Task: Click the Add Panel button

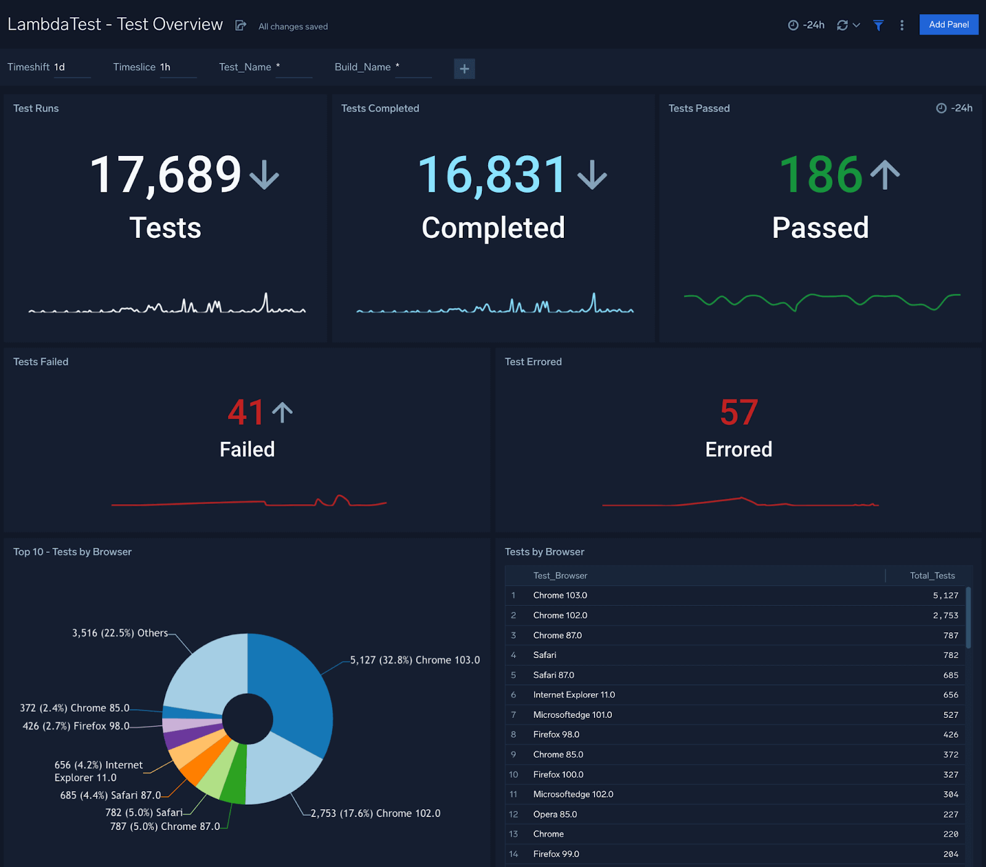Action: pyautogui.click(x=948, y=25)
